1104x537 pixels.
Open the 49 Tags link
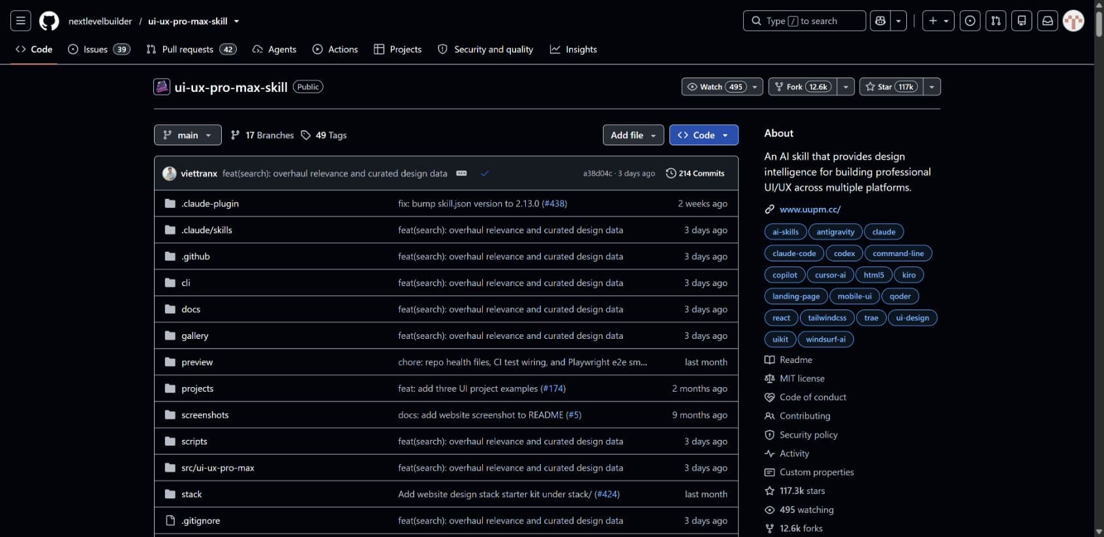[x=324, y=135]
